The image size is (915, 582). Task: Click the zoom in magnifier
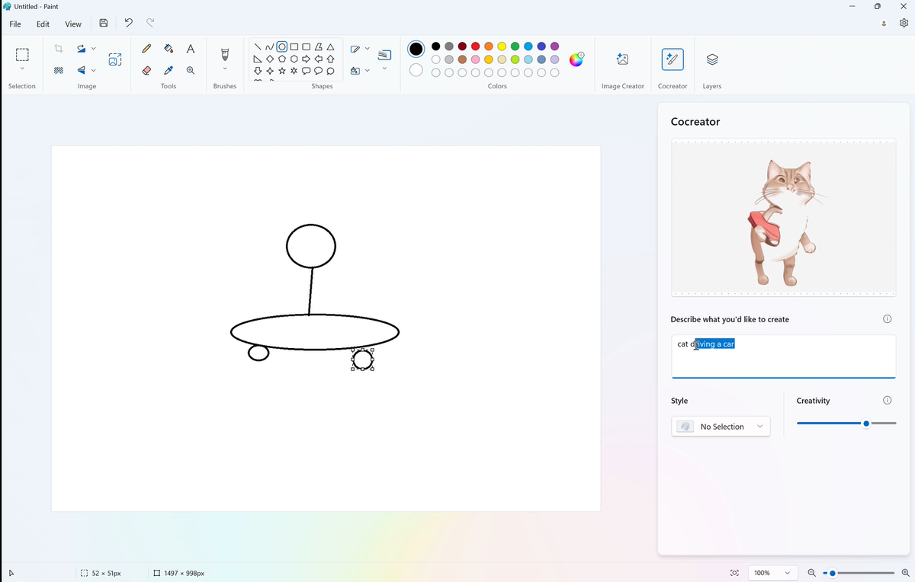pyautogui.click(x=905, y=573)
